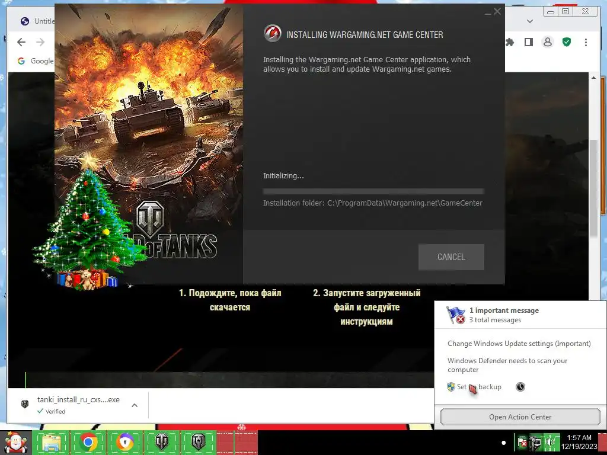Expand the Chrome tab search chevron
The height and width of the screenshot is (455, 607).
click(x=530, y=21)
